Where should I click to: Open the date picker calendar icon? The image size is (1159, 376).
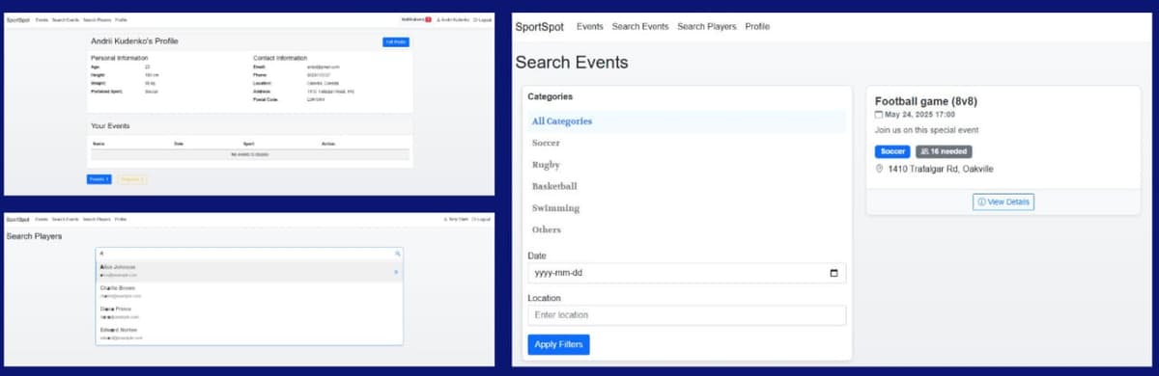(834, 273)
